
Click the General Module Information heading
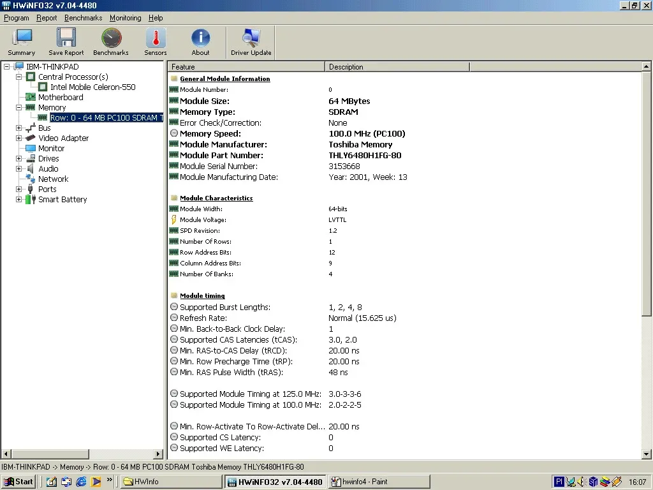(x=225, y=78)
